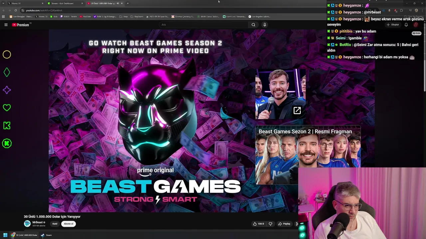Like the video with thumbs-up button

click(x=259, y=224)
